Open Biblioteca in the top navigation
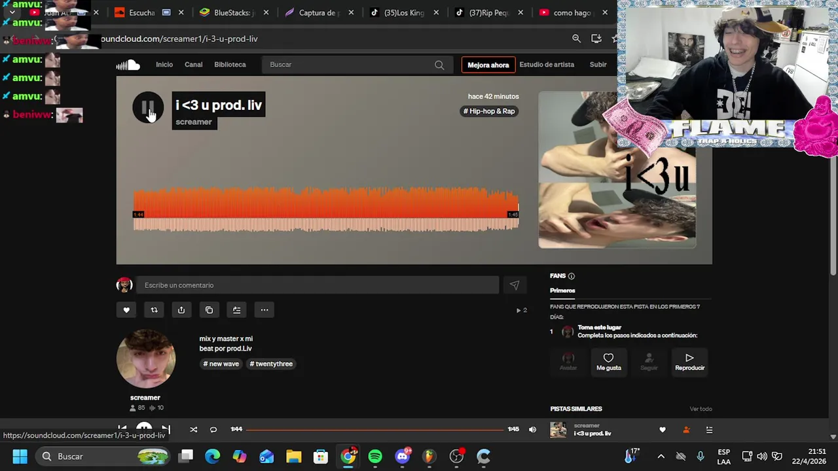This screenshot has width=838, height=471. pyautogui.click(x=230, y=65)
